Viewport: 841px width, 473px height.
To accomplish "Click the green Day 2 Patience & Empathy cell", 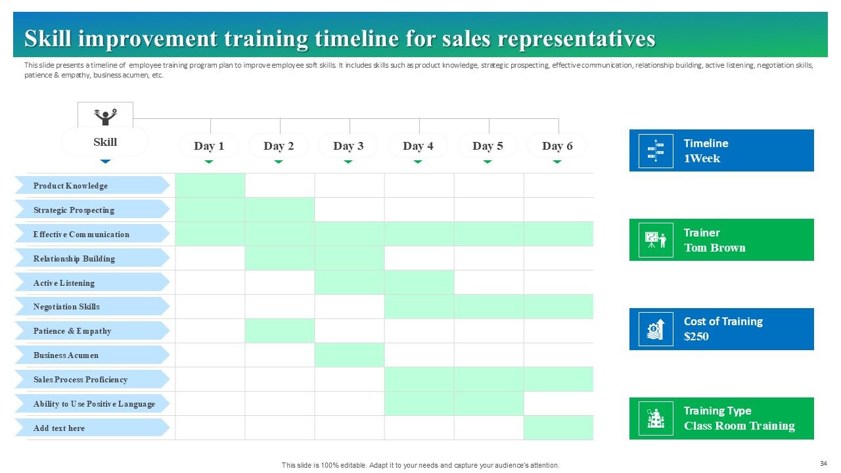I will pyautogui.click(x=280, y=330).
